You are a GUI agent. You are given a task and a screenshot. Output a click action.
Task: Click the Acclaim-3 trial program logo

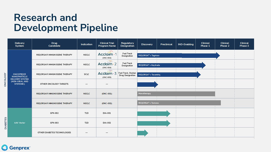click(107, 74)
